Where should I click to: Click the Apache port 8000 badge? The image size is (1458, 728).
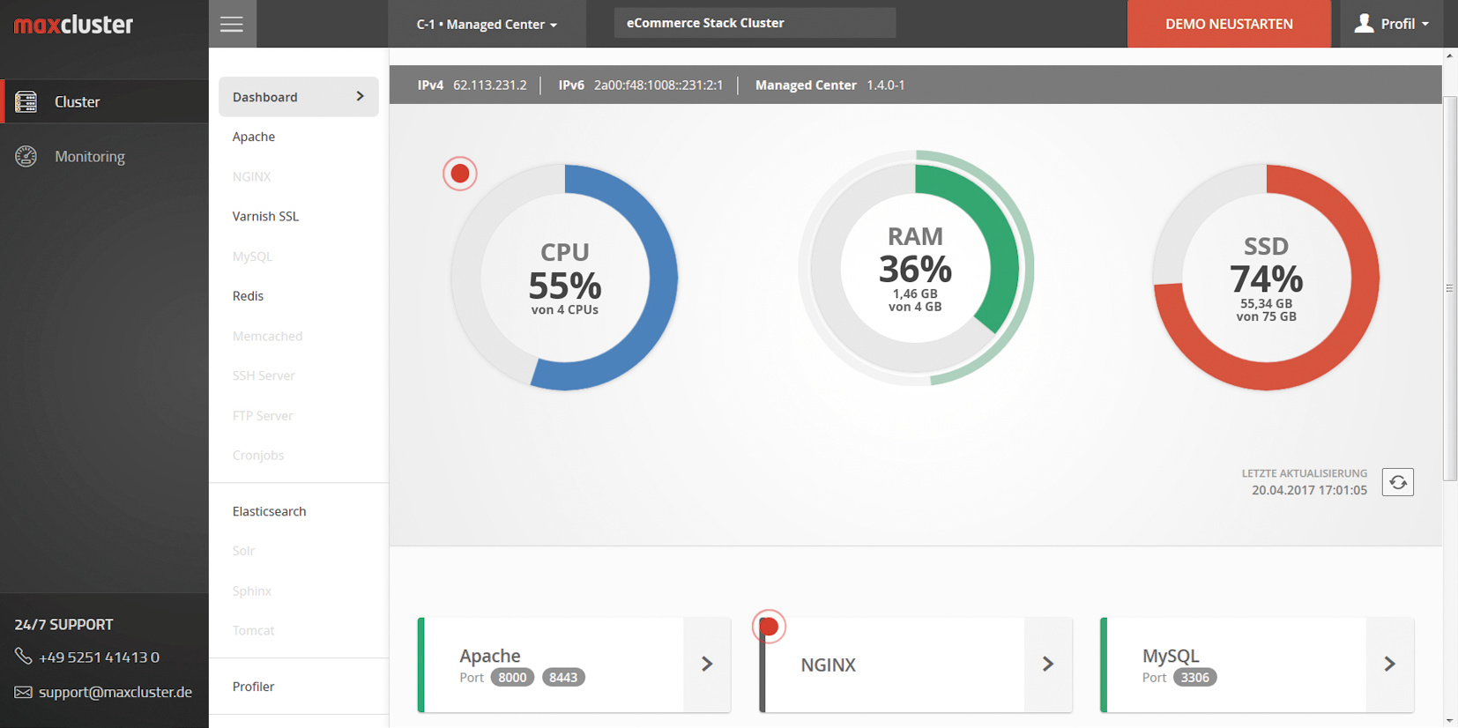[512, 678]
